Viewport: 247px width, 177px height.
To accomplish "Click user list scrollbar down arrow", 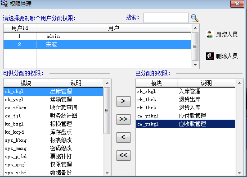I will click(x=195, y=65).
